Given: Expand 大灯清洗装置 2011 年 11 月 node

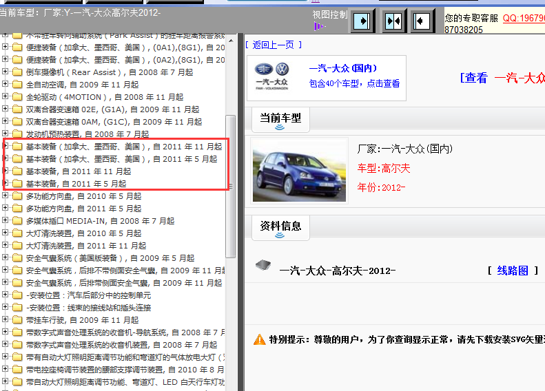Looking at the screenshot, I should [5, 245].
